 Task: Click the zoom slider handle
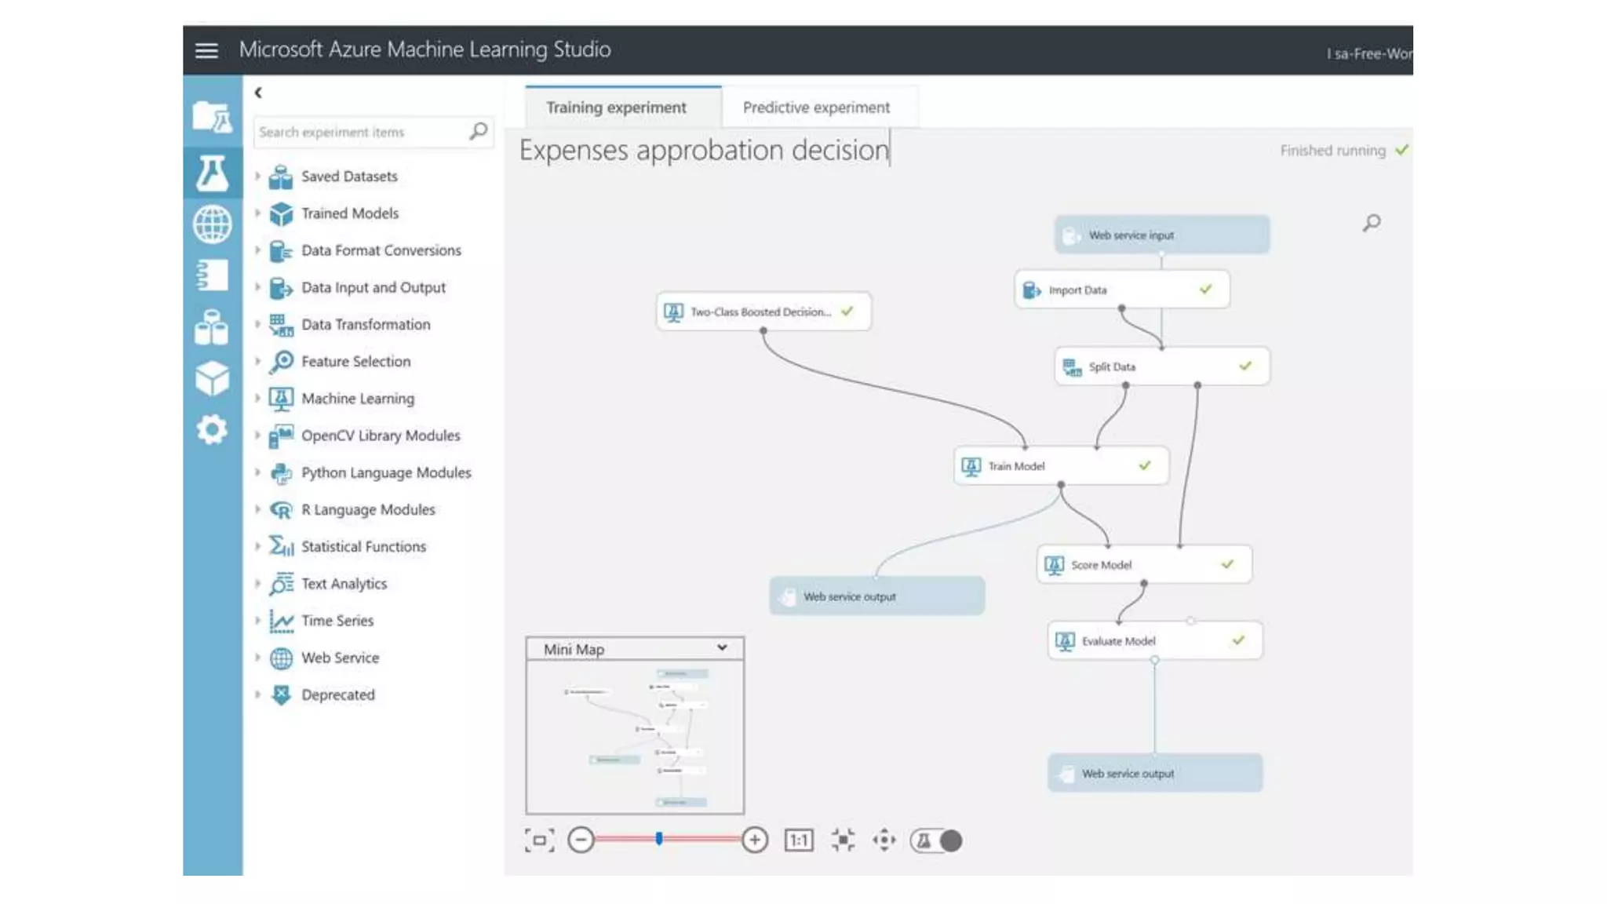659,839
